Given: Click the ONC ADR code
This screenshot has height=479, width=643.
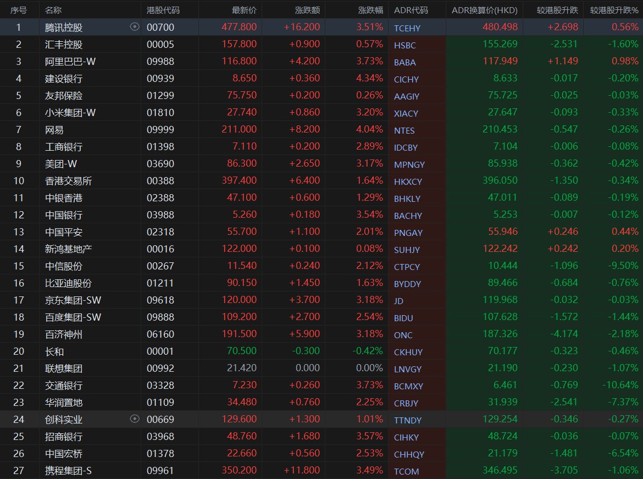Looking at the screenshot, I should click(x=403, y=335).
